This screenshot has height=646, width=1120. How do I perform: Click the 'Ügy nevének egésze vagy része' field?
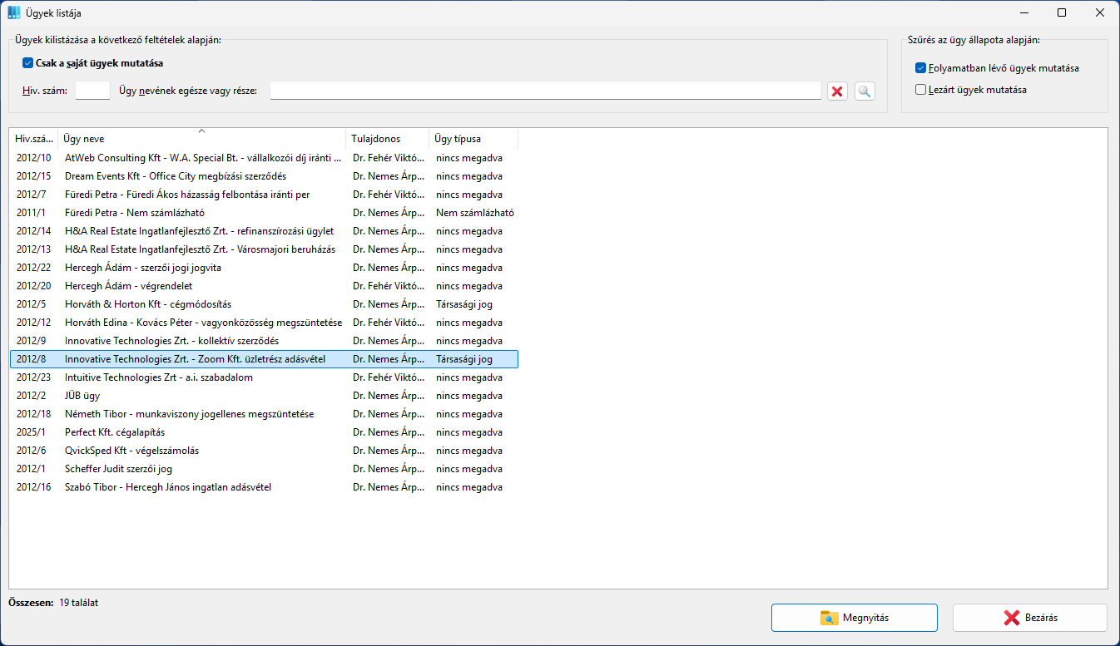pyautogui.click(x=545, y=91)
